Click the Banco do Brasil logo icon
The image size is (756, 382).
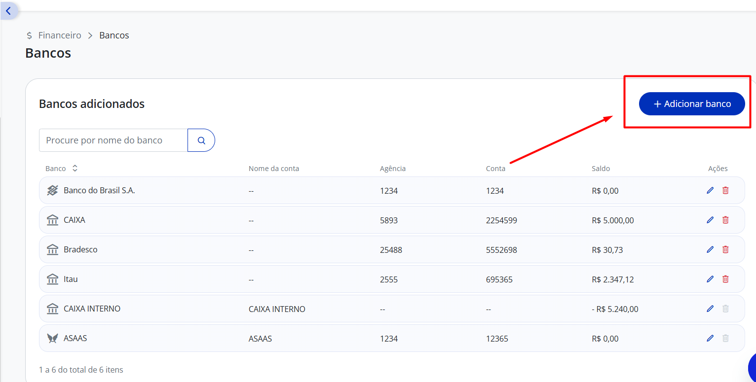53,190
